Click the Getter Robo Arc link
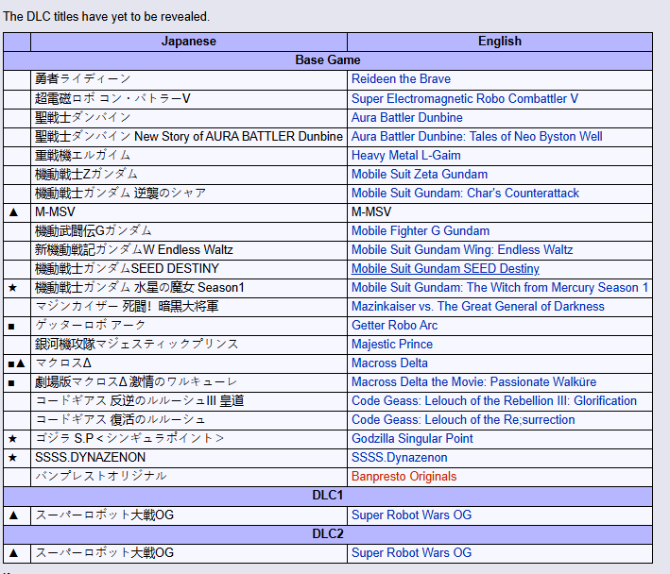Screen dimensions: 670x574 pyautogui.click(x=394, y=325)
